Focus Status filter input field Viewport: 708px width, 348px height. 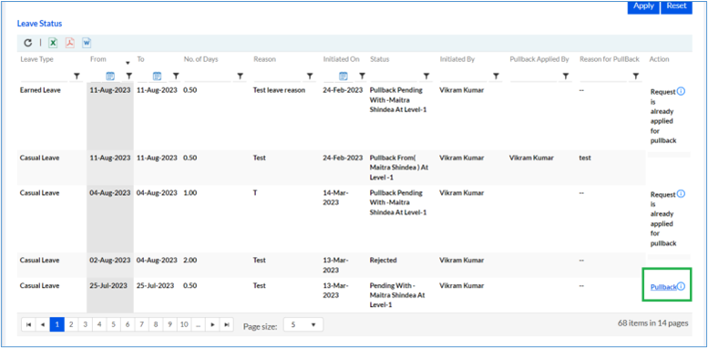(394, 77)
